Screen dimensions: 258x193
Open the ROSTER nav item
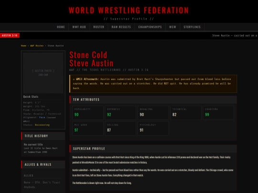99,27
